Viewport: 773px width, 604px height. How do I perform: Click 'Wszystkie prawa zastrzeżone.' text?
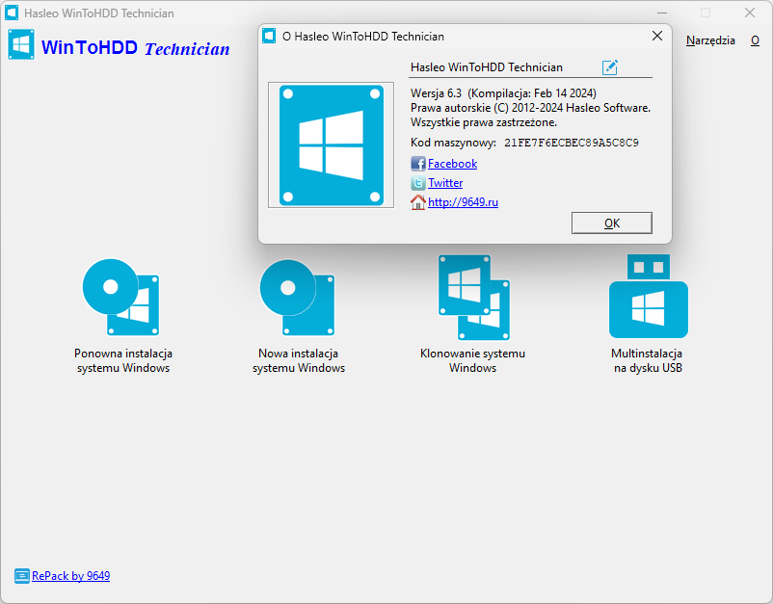tap(484, 122)
